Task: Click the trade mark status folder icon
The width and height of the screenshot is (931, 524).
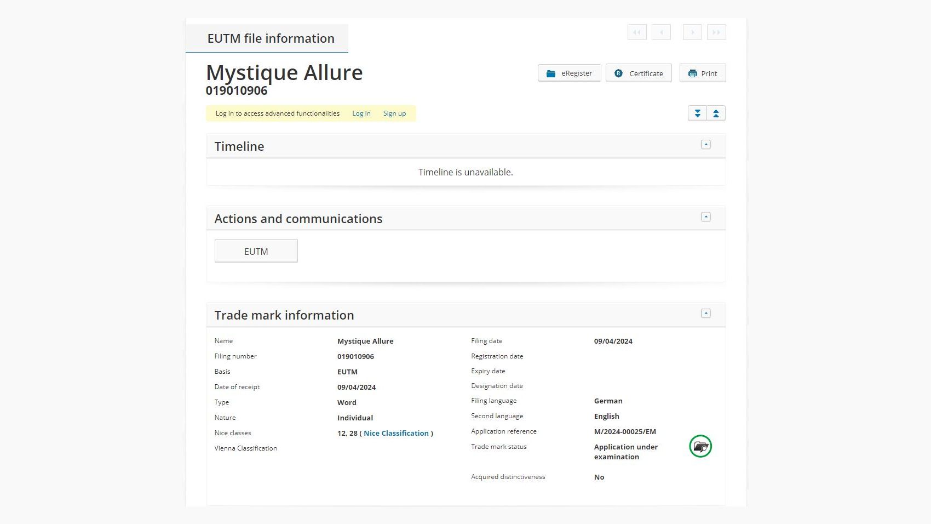Action: coord(700,446)
